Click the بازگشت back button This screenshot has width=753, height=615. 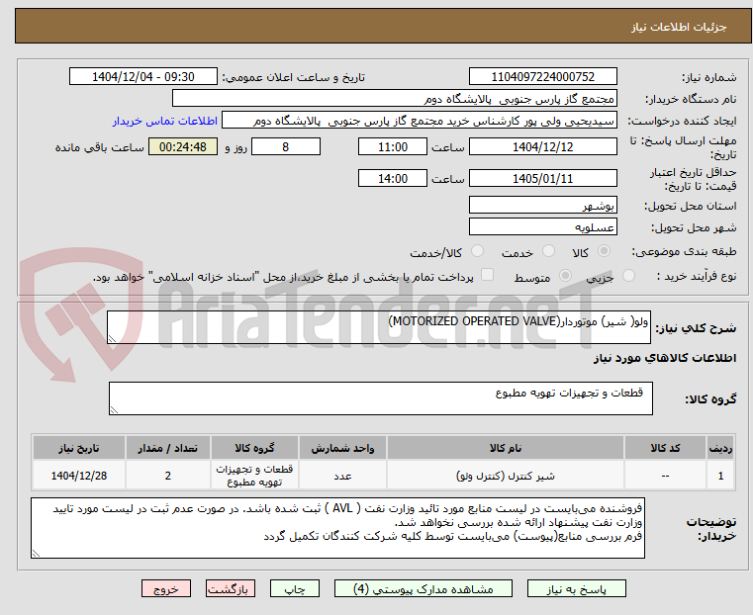(x=231, y=589)
